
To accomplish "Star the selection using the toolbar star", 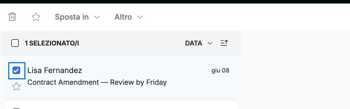I will coord(36,17).
